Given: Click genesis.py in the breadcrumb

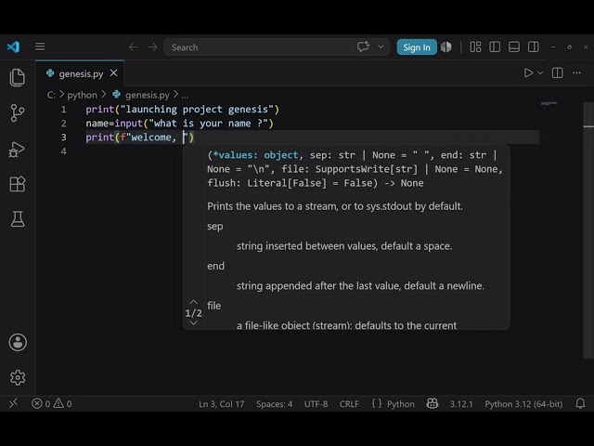Looking at the screenshot, I should tap(148, 95).
